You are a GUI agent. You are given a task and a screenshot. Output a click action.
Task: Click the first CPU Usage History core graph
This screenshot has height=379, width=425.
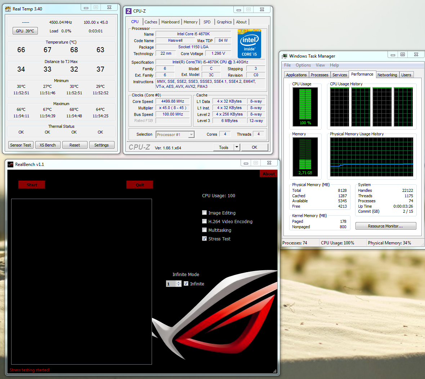(339, 107)
